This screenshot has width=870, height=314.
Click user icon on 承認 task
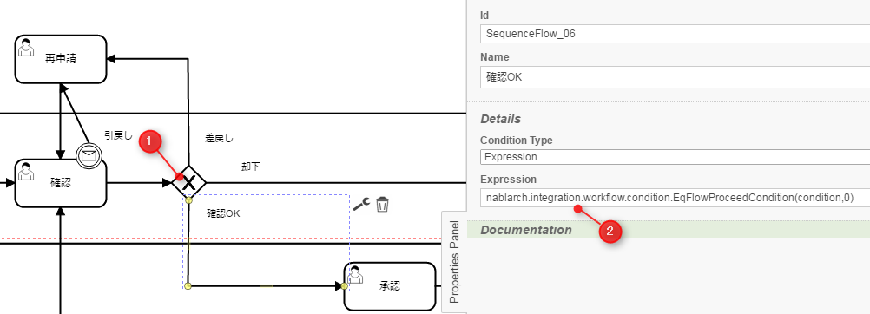pyautogui.click(x=354, y=274)
